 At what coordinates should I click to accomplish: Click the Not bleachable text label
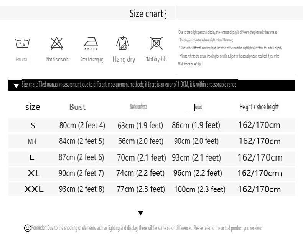click(57, 60)
